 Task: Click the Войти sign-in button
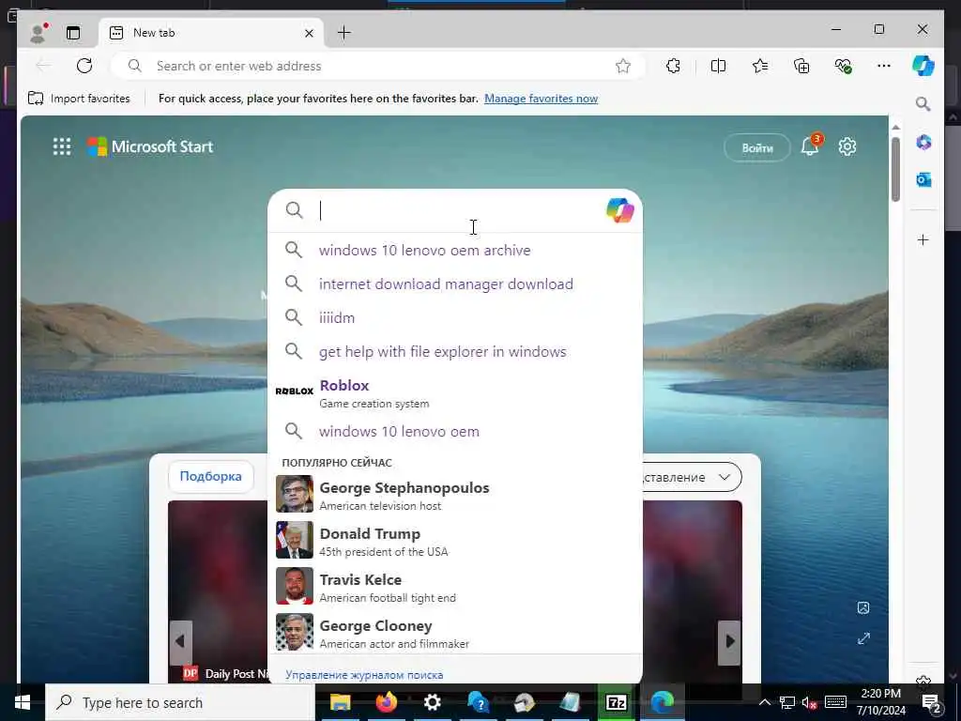tap(757, 147)
